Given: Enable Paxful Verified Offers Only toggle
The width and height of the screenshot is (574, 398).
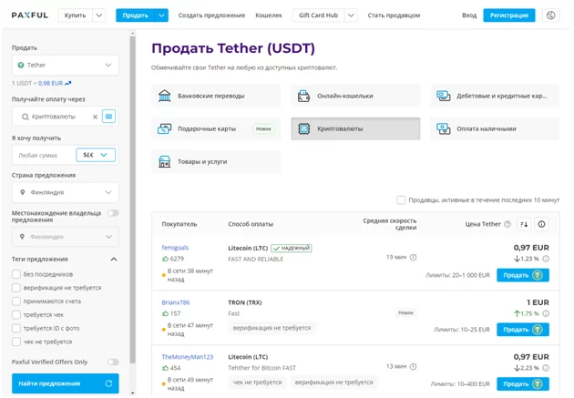Looking at the screenshot, I should pyautogui.click(x=112, y=362).
